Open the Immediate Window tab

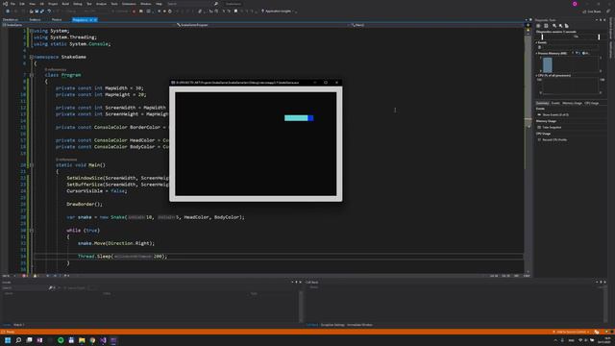[x=359, y=325]
